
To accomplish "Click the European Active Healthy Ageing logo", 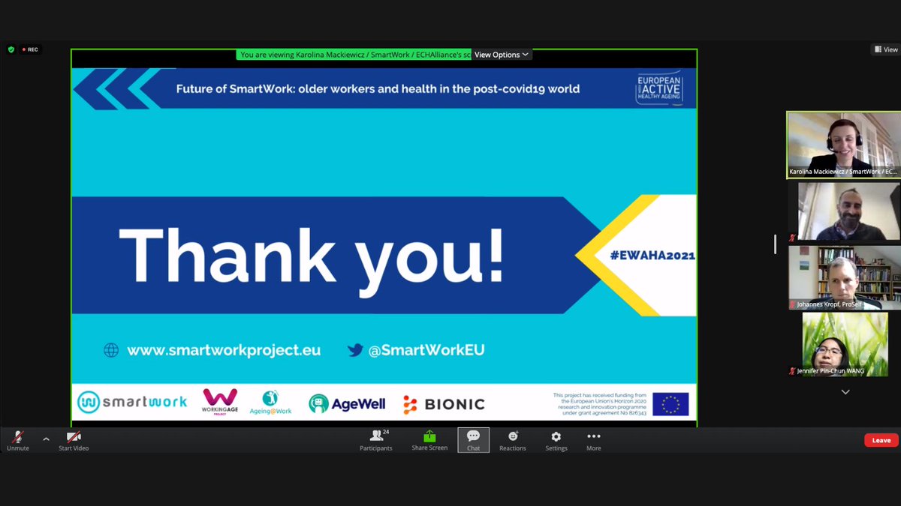I will (x=658, y=88).
